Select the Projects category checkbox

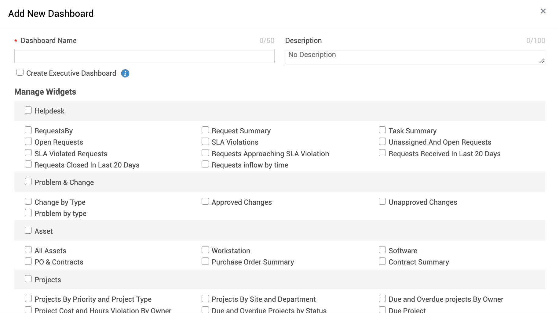(28, 279)
